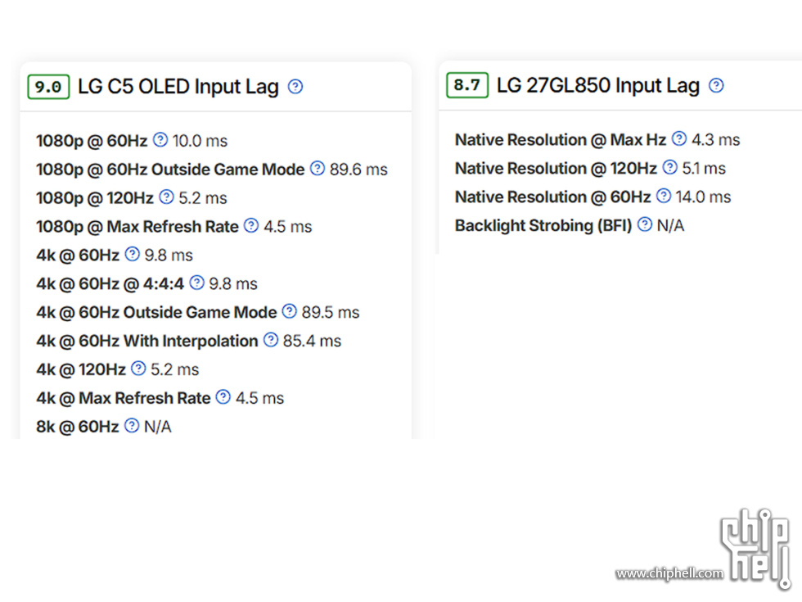Select the LG 27GL850 Input Lag heading
Screen dimensions: 802x602
598,85
